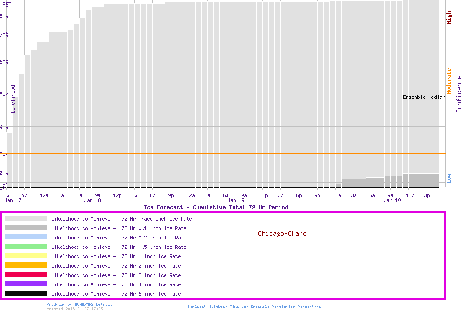Click the Jan 10 date axis label
Image resolution: width=469 pixels, height=314 pixels.
pyautogui.click(x=392, y=200)
